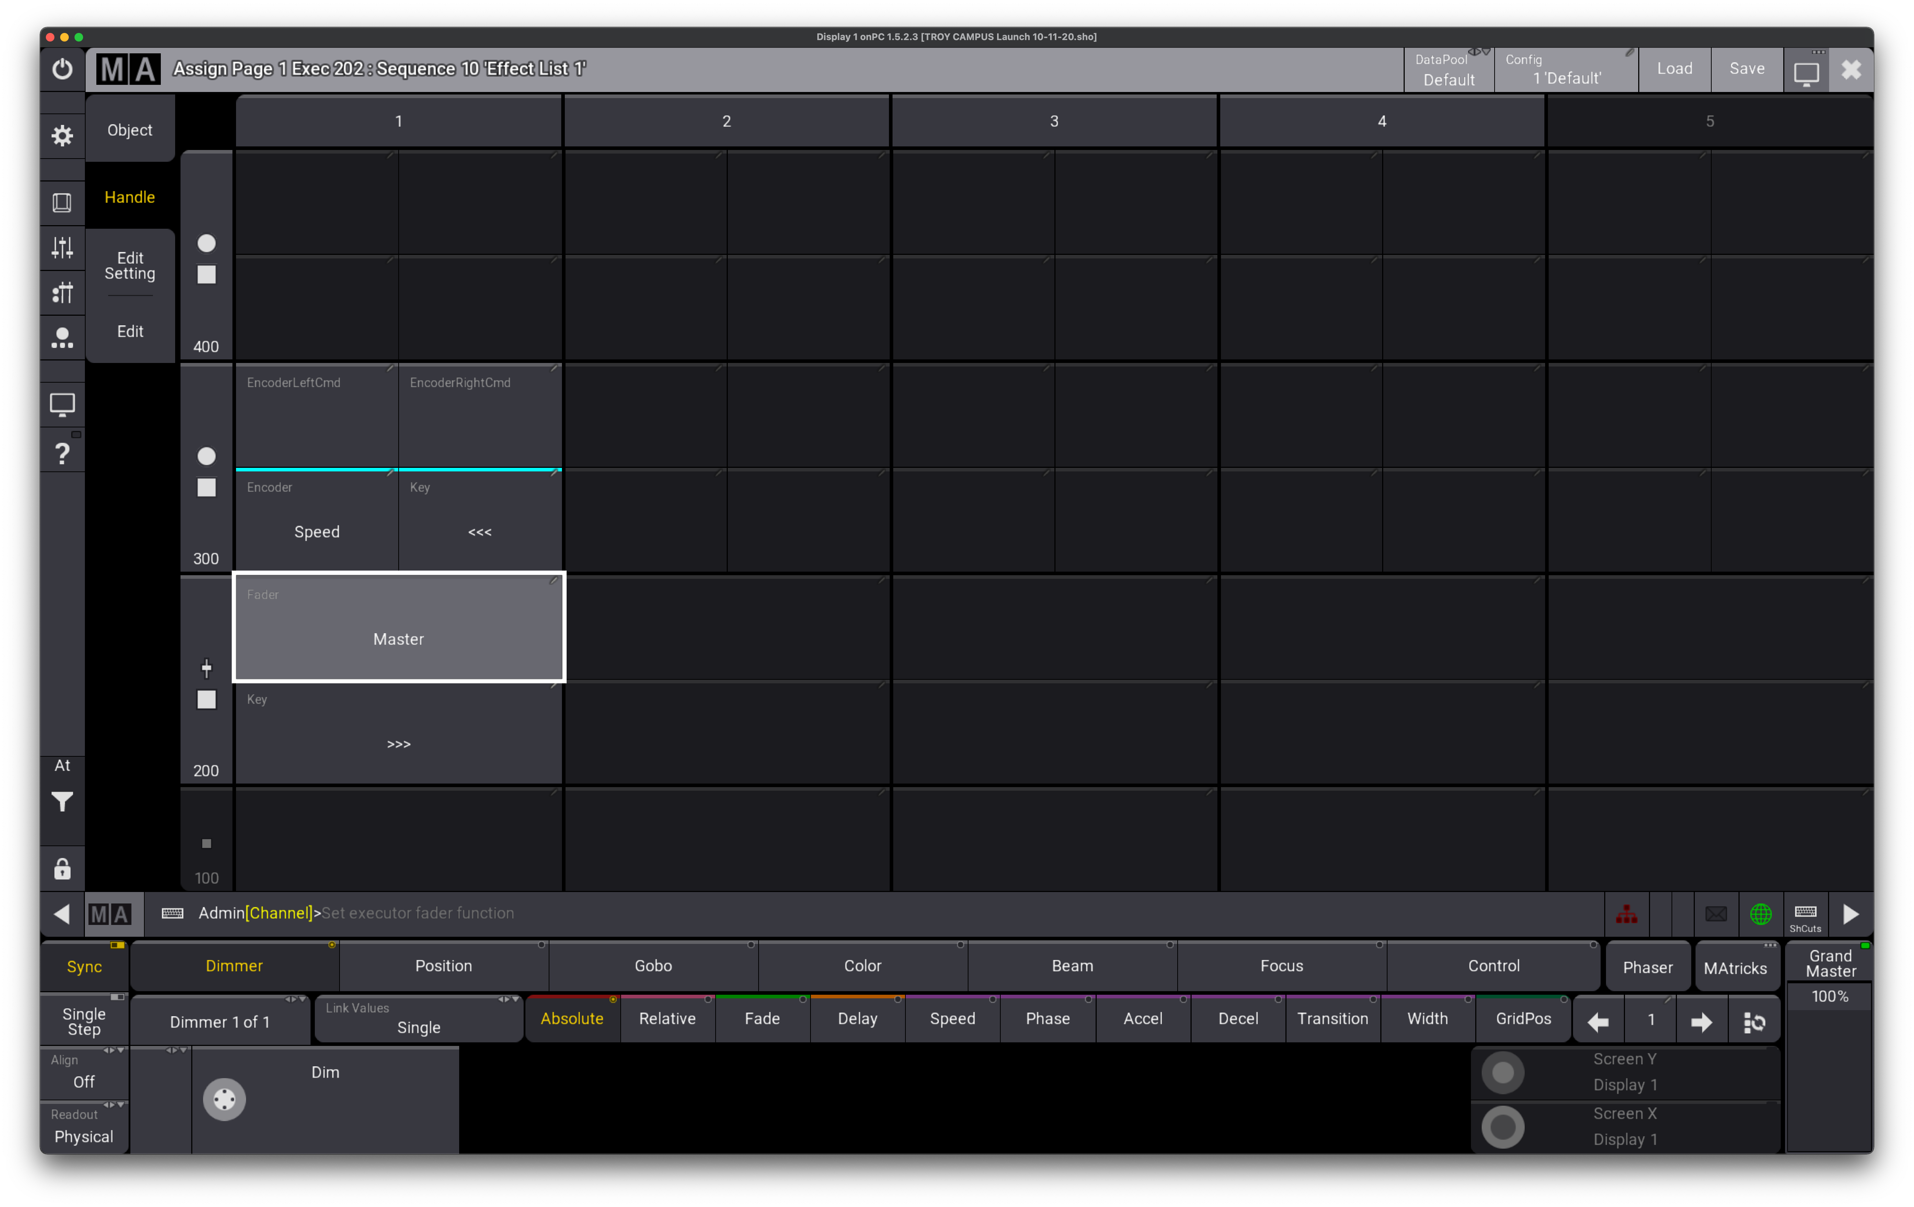The image size is (1914, 1207).
Task: Click the Save button
Action: click(x=1746, y=68)
